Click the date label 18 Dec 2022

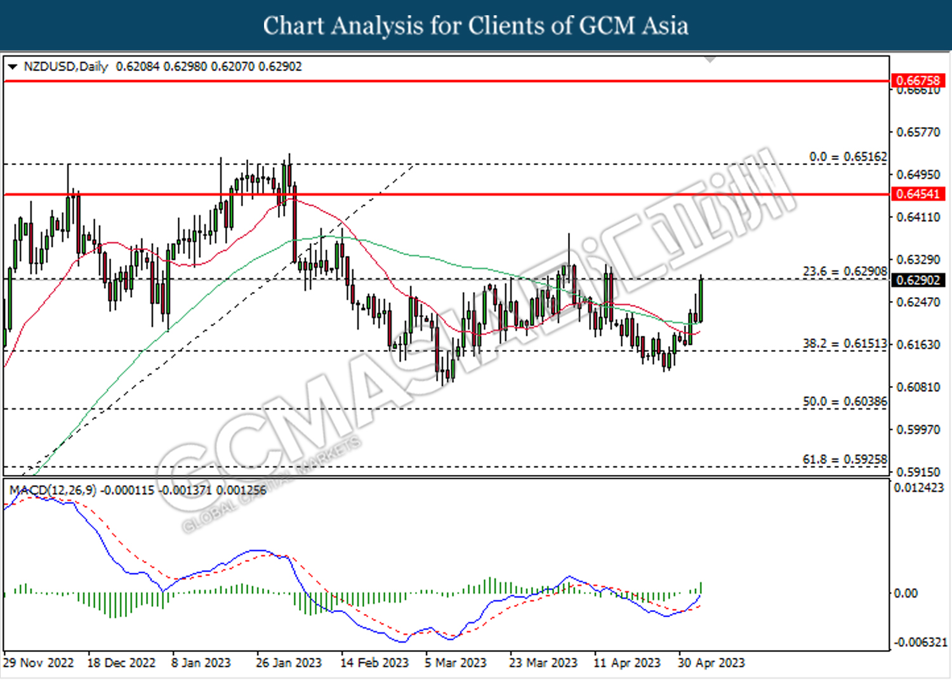click(121, 663)
